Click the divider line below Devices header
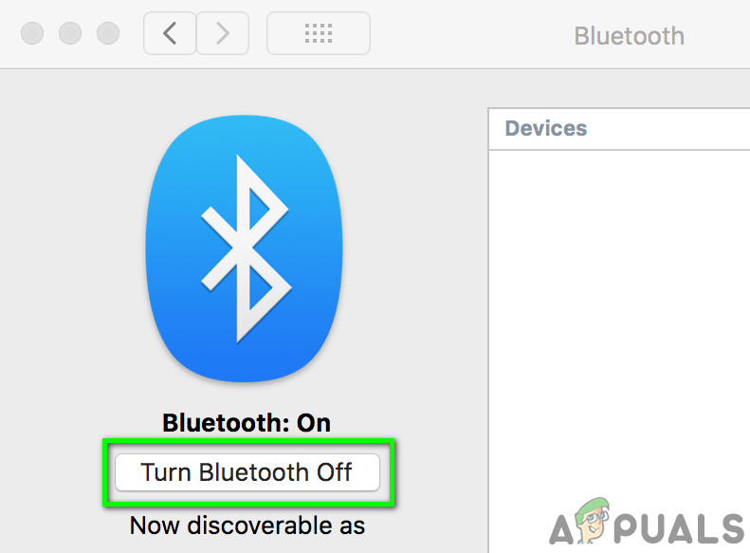 [619, 150]
